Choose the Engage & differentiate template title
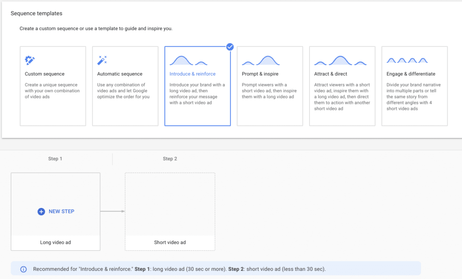This screenshot has width=462, height=279. [x=411, y=74]
